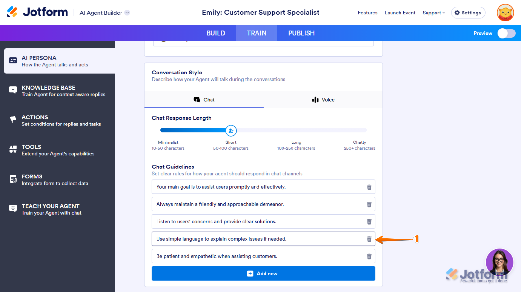
Task: Click the Jotform logo icon
Action: [x=12, y=12]
